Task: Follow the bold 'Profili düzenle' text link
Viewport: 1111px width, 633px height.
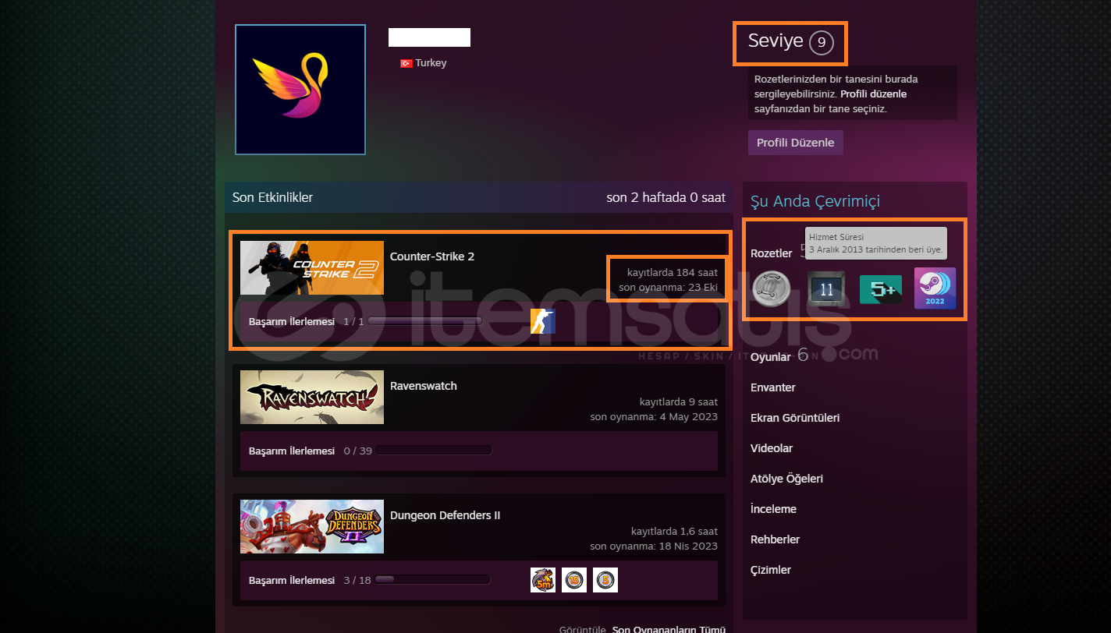Action: pyautogui.click(x=874, y=94)
